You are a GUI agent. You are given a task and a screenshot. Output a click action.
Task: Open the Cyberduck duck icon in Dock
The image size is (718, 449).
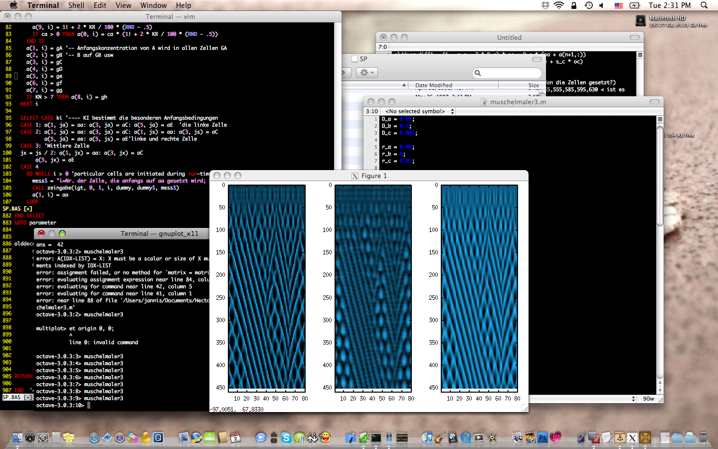(x=145, y=438)
